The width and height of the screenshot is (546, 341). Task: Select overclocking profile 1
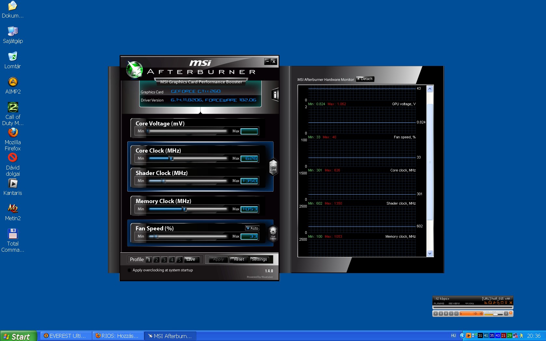click(149, 259)
